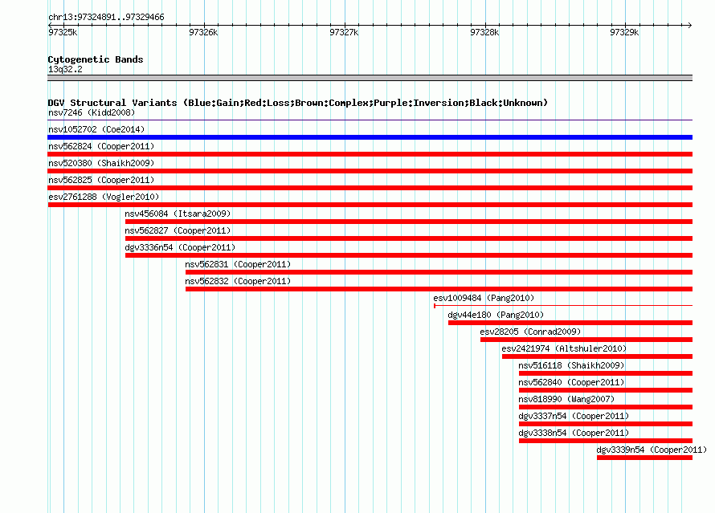Select the blue nsv1052702 gain bar
Viewport: 715px width, 513px height.
[x=370, y=137]
